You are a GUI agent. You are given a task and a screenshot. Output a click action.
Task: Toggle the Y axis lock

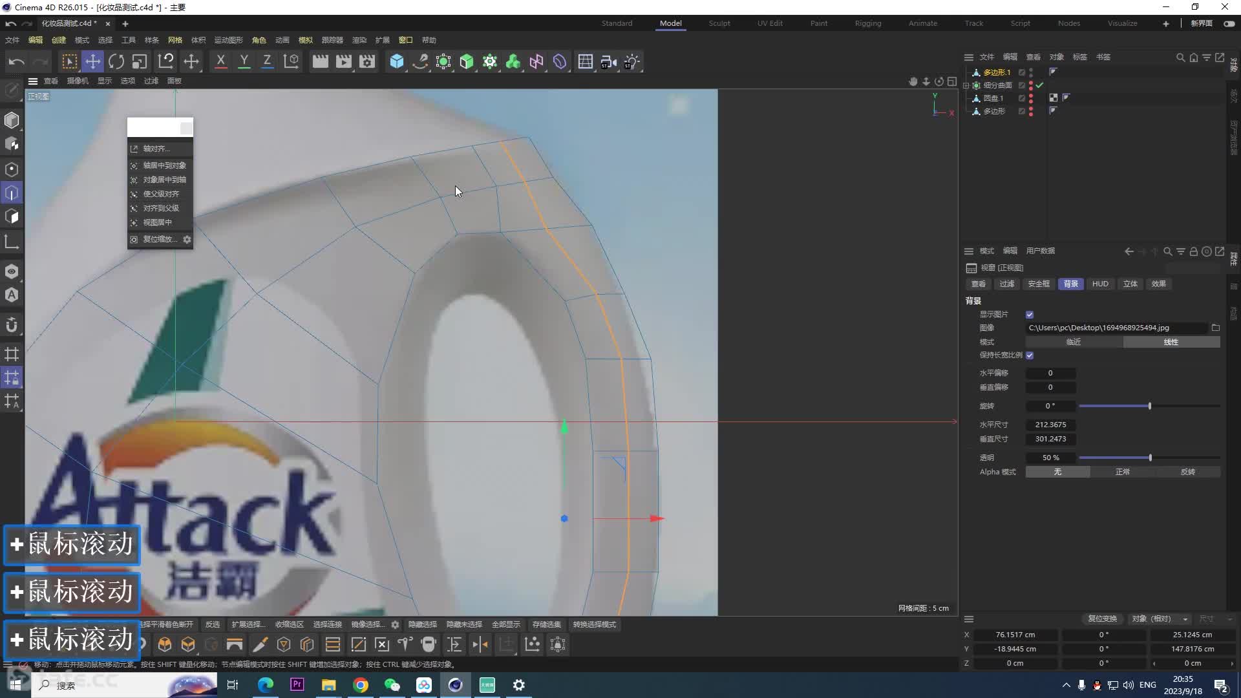[x=244, y=62]
